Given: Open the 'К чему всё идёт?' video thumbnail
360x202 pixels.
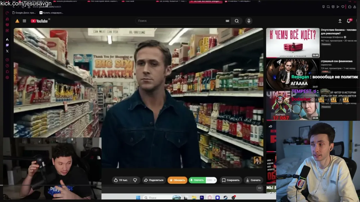Looking at the screenshot, I should (x=293, y=43).
